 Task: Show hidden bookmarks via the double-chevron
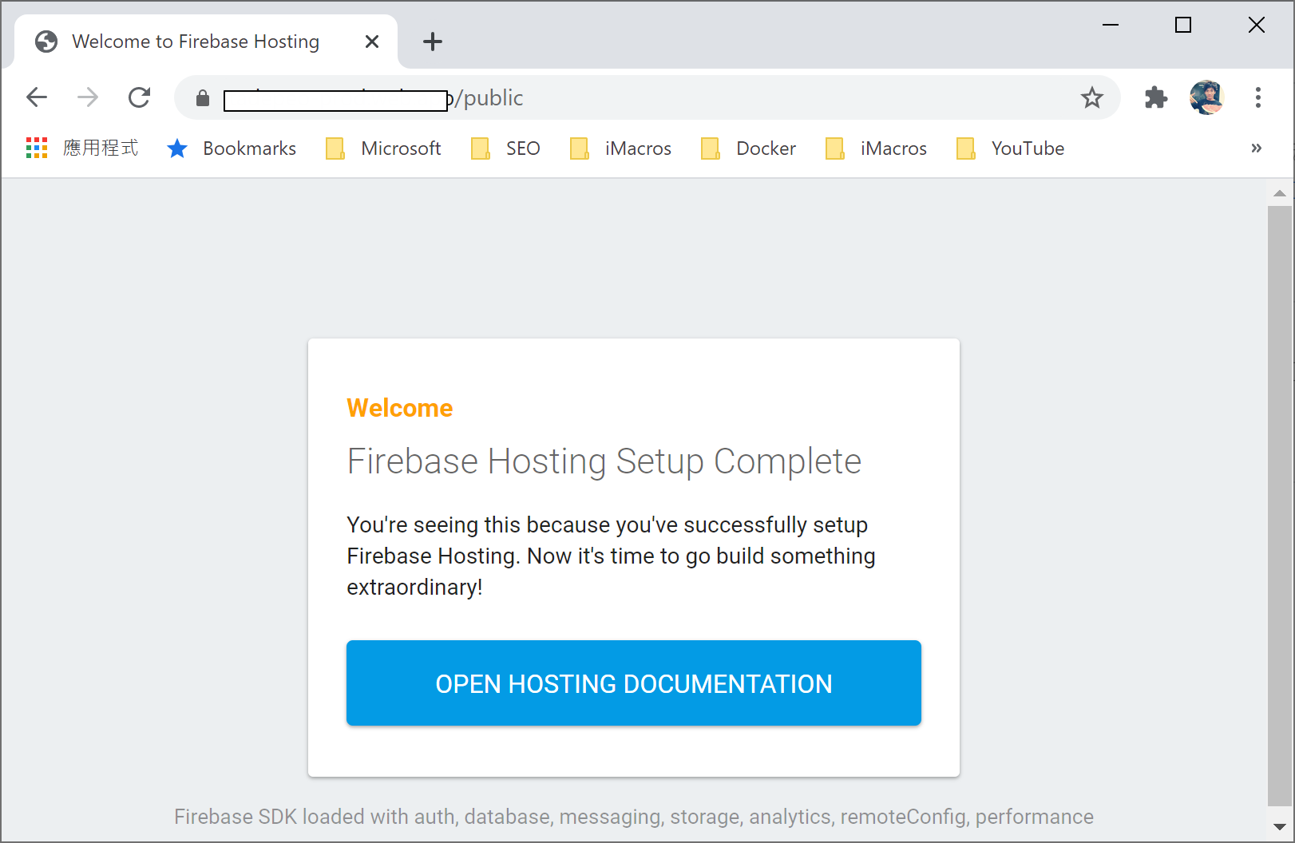1257,148
